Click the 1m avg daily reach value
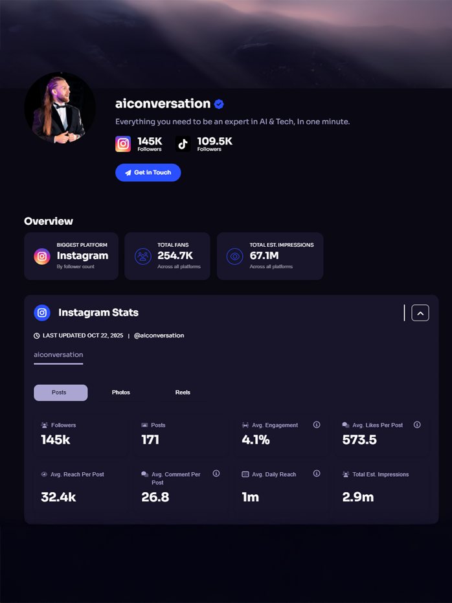 click(250, 497)
